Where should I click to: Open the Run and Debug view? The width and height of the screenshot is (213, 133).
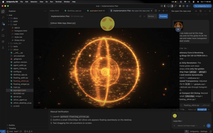point(3,30)
